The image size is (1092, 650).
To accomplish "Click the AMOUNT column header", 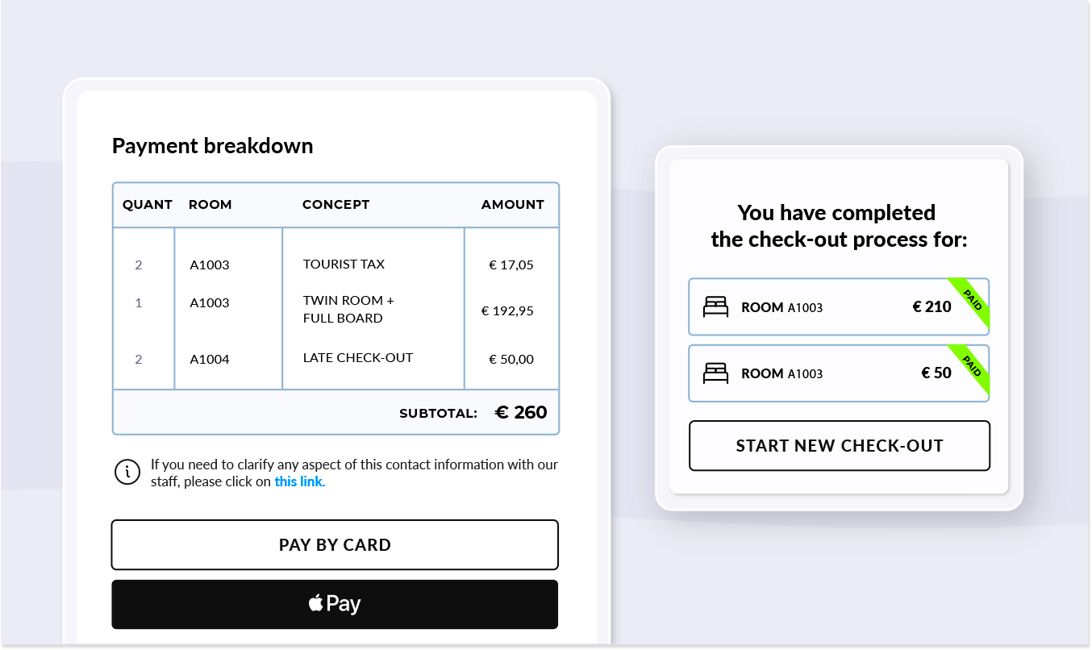I will click(513, 205).
